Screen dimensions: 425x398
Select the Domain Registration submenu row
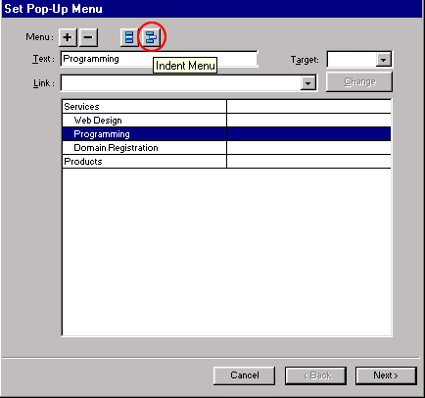(x=144, y=148)
